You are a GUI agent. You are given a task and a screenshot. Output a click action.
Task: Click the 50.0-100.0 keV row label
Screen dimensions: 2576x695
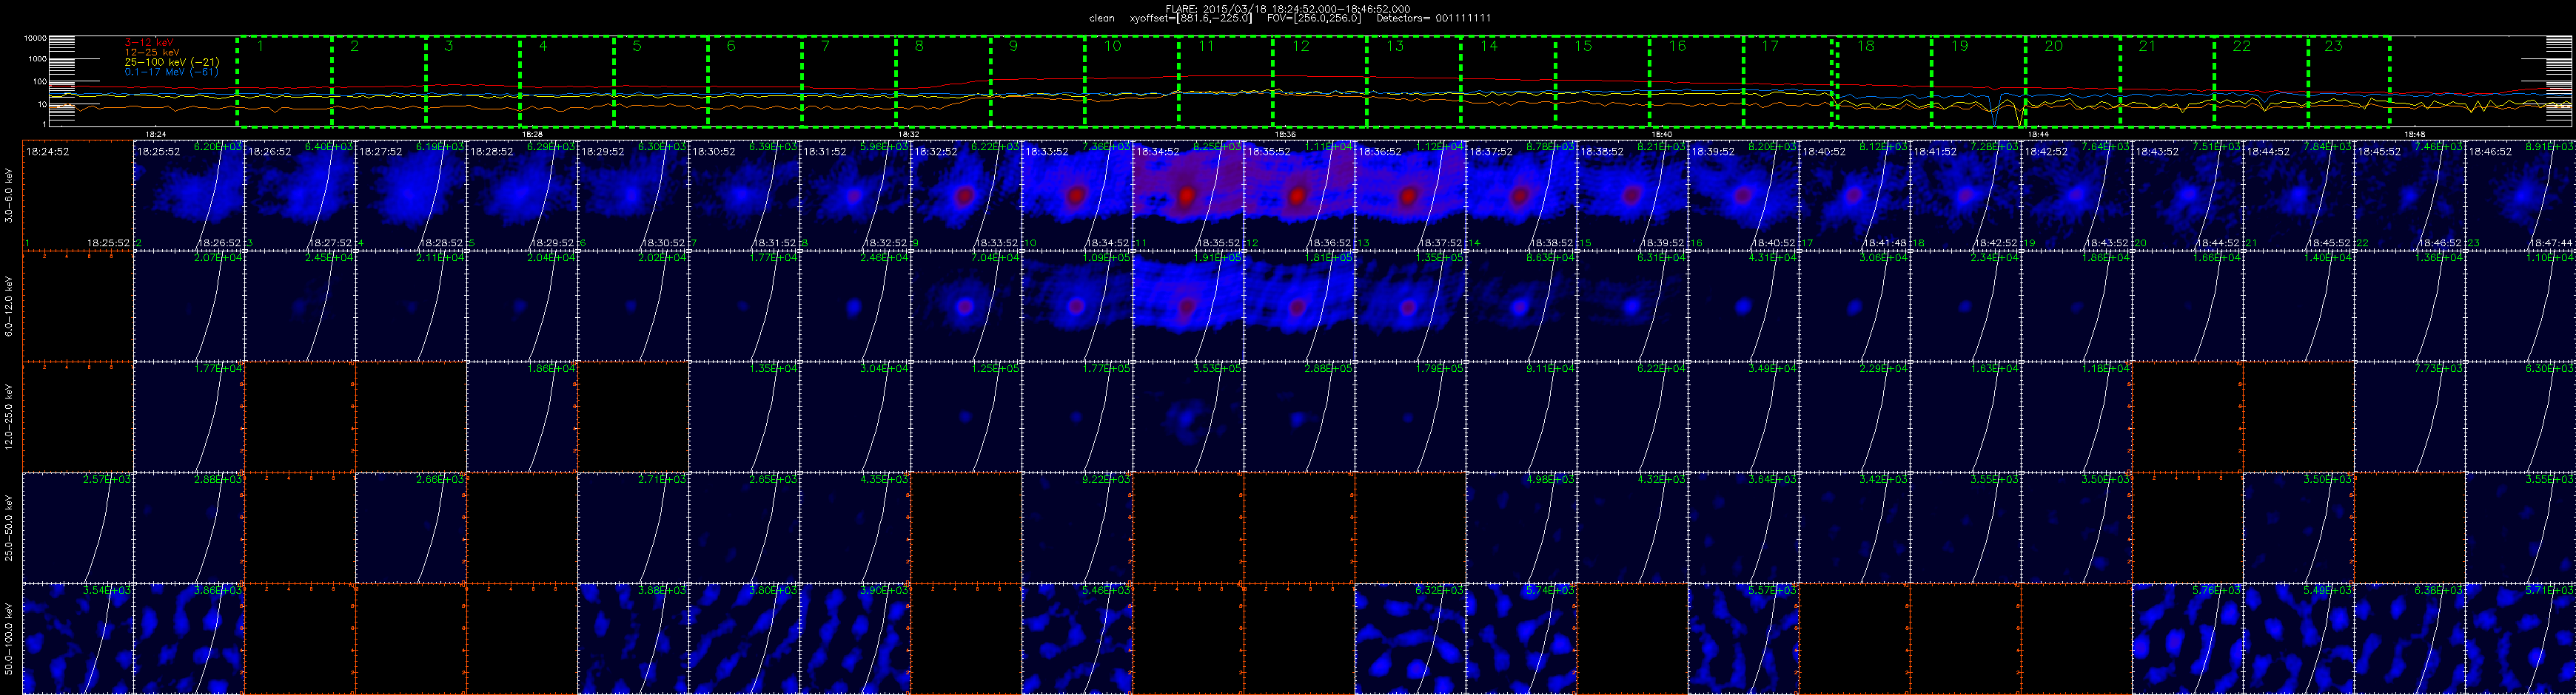(9, 639)
